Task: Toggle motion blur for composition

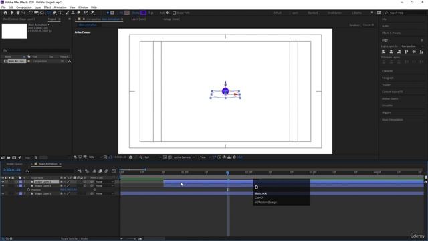Action: (106, 171)
